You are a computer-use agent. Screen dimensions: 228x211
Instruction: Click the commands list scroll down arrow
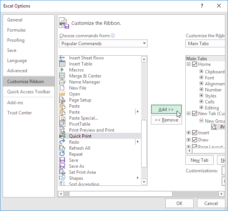coord(144,182)
